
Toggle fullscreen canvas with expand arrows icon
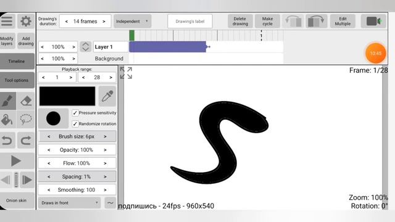pyautogui.click(x=126, y=73)
